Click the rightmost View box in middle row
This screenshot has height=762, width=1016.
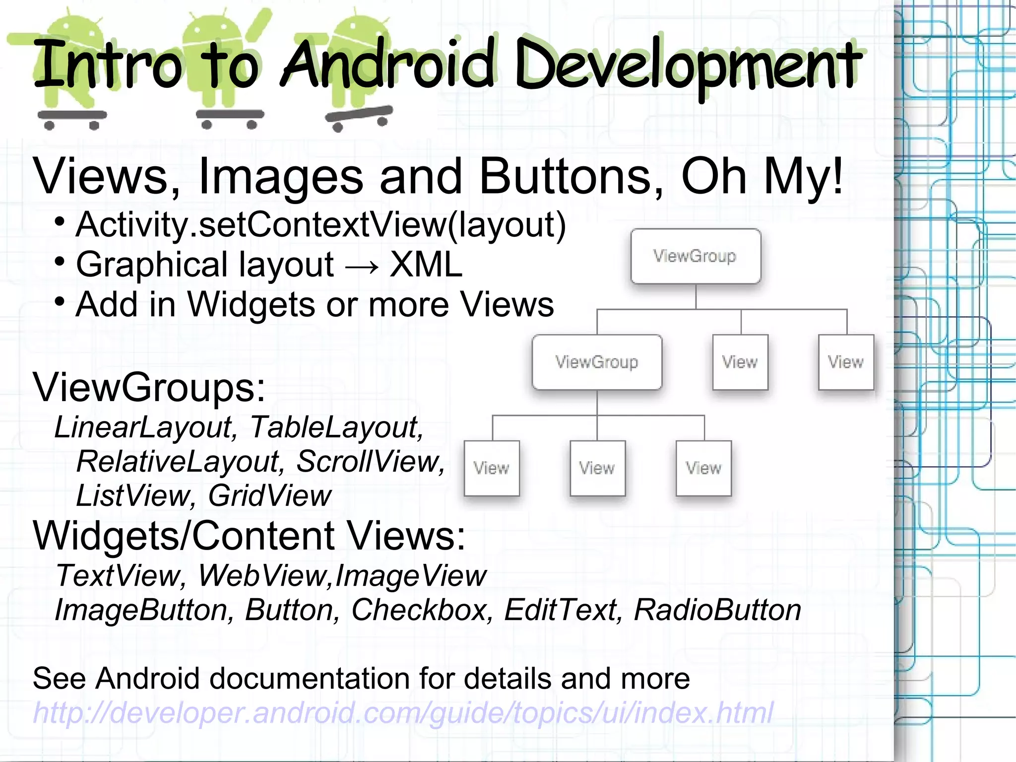(x=846, y=362)
